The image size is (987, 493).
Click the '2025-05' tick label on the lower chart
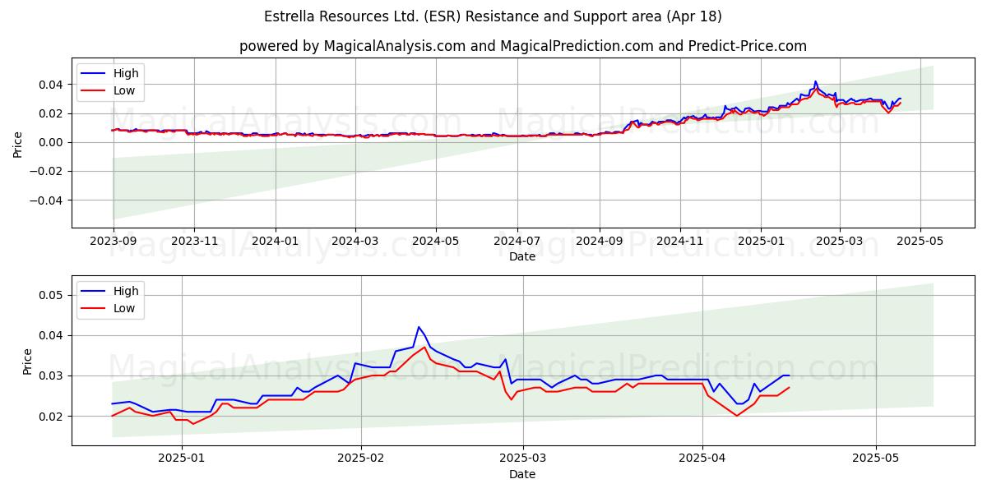pos(876,458)
